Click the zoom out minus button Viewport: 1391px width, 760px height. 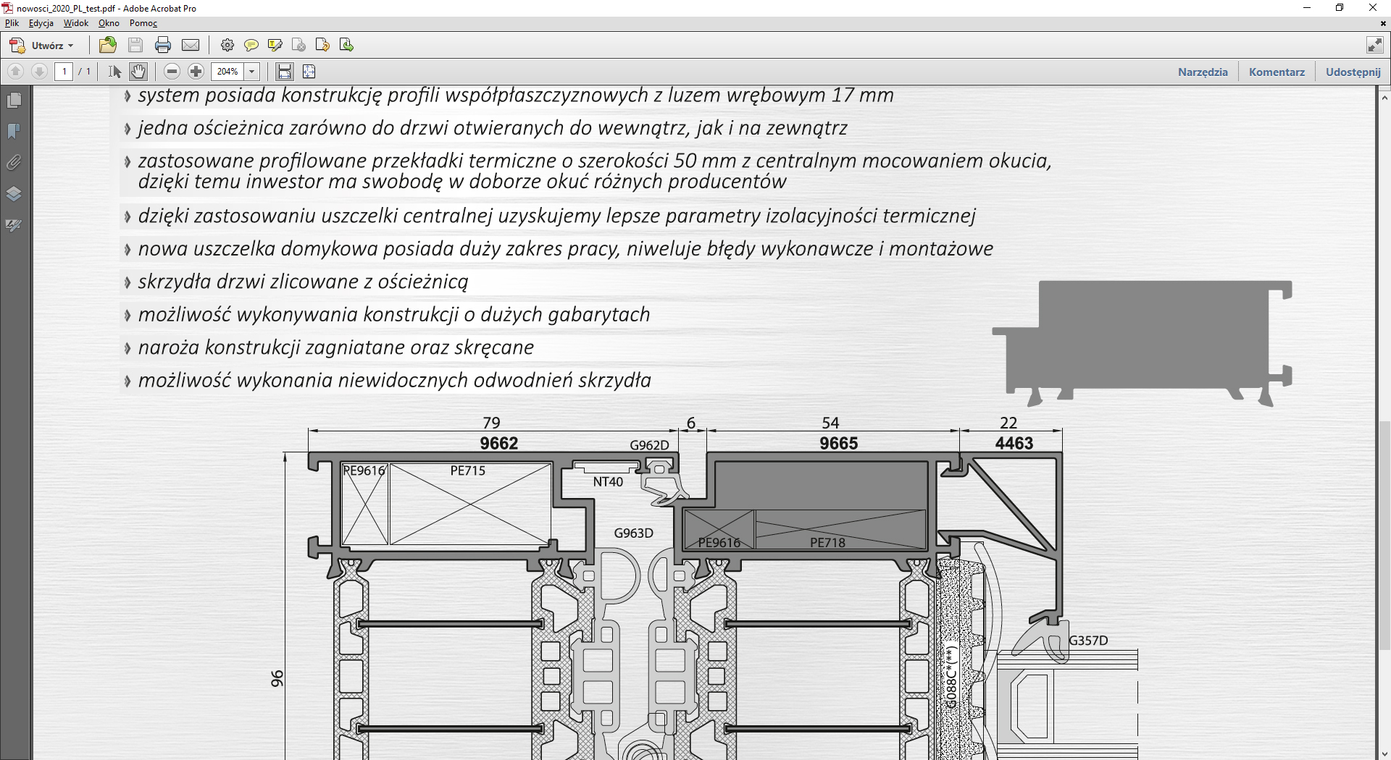(x=172, y=71)
